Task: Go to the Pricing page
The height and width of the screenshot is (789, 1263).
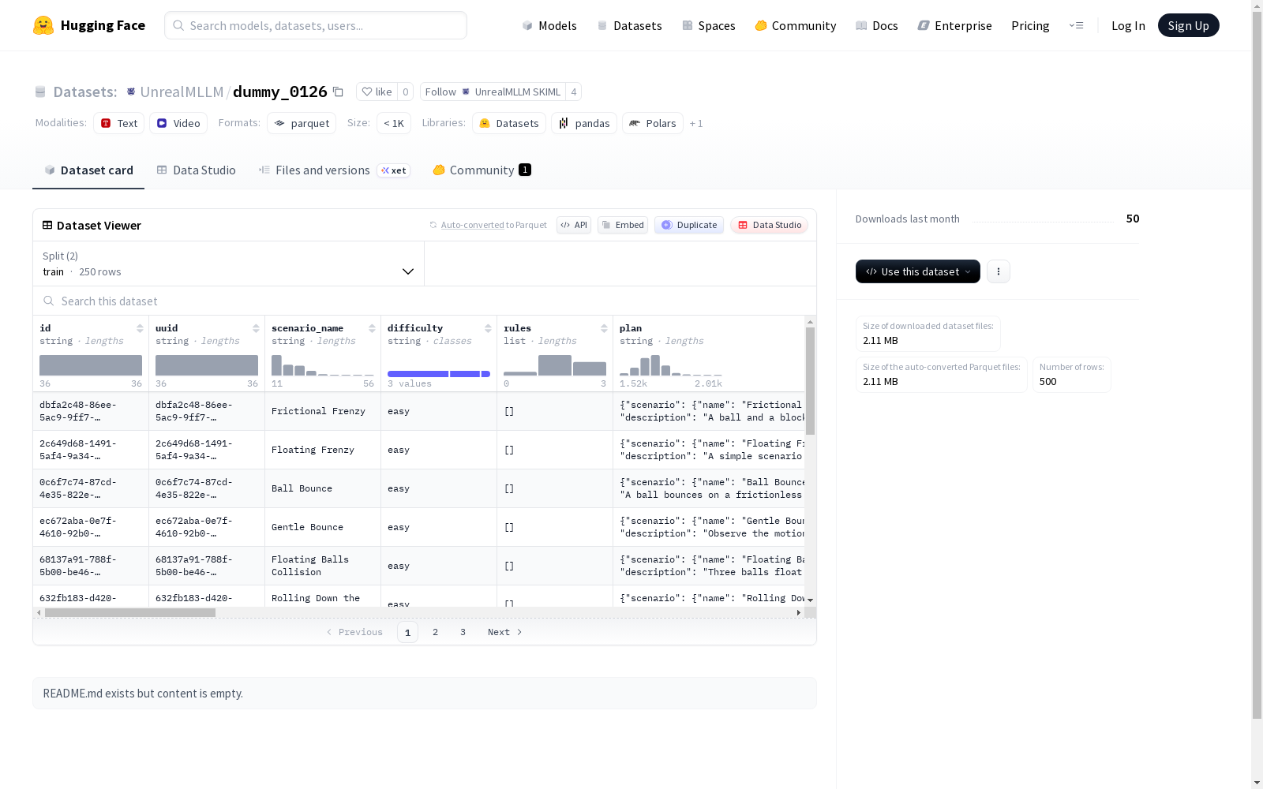Action: pyautogui.click(x=1030, y=25)
